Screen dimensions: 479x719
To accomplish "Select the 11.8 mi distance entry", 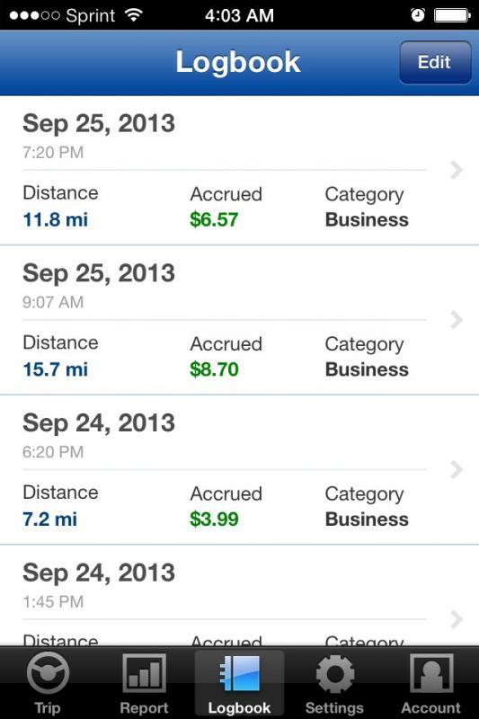I will [x=56, y=219].
